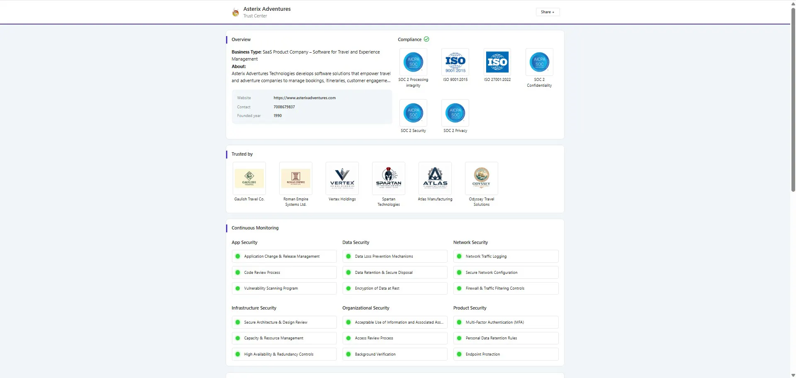Select Vulnerability Scanning Program control
Image resolution: width=796 pixels, height=378 pixels.
(x=284, y=288)
